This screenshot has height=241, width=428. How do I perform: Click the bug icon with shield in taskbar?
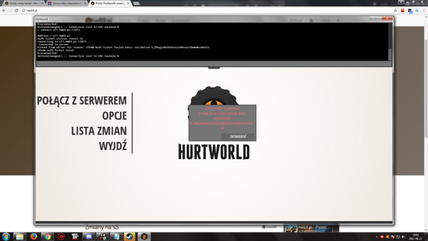(103, 236)
